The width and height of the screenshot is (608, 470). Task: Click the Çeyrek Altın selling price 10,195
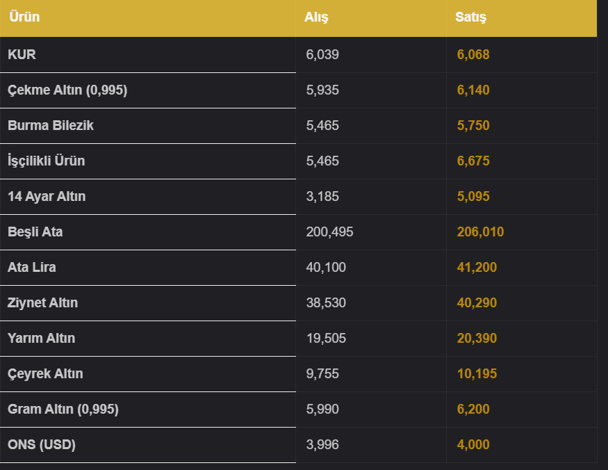click(x=477, y=374)
